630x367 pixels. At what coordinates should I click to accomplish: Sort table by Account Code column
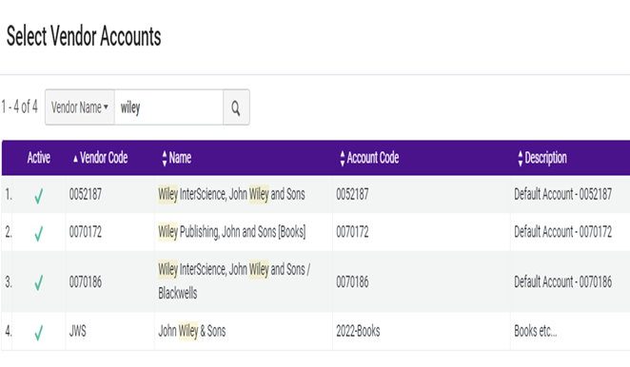coord(369,158)
